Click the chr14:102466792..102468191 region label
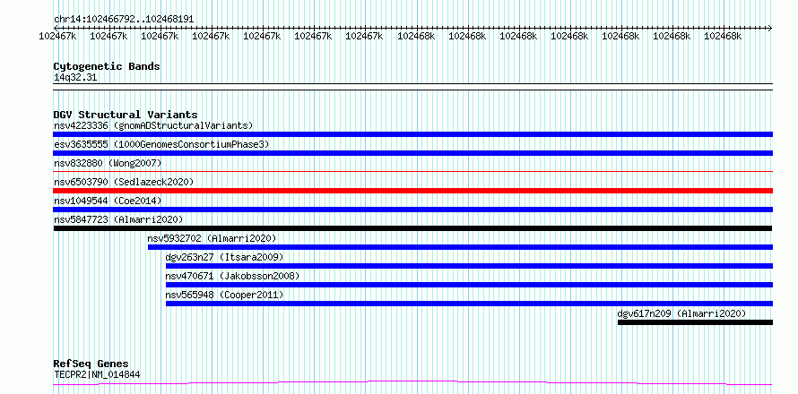Viewport: 798px width, 394px height. click(124, 20)
